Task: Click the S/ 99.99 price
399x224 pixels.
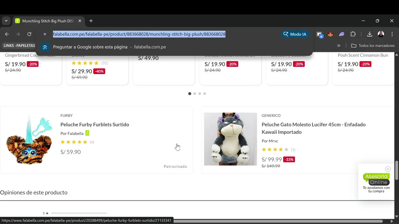Action: tap(272, 159)
